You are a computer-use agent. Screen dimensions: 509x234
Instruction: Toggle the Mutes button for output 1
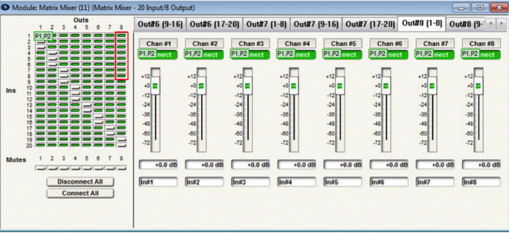pos(40,168)
